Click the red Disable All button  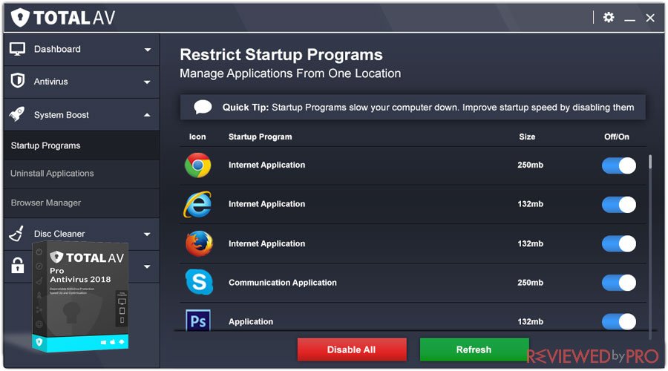[x=352, y=349]
